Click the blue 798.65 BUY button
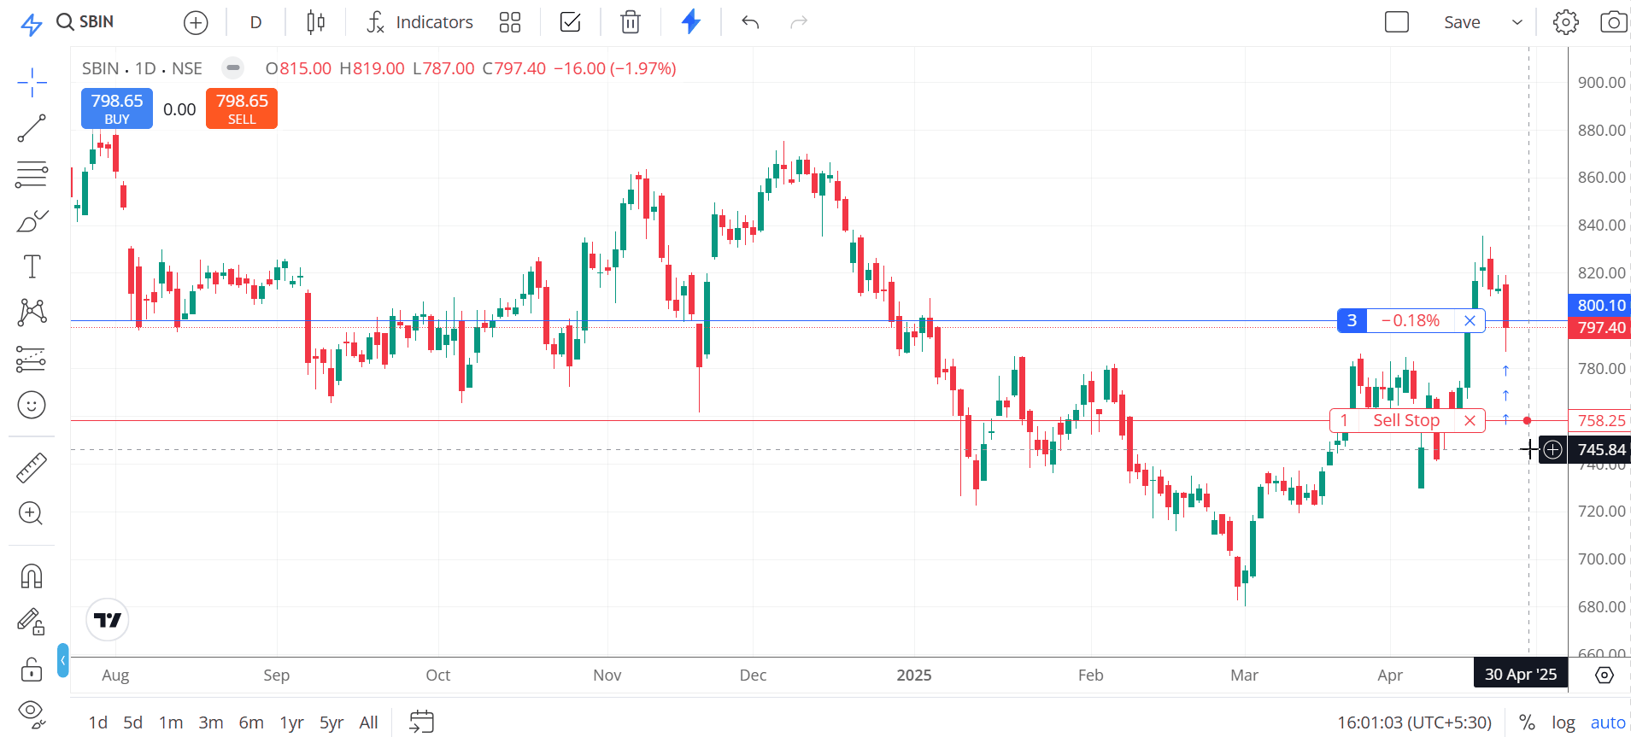1631x737 pixels. pyautogui.click(x=117, y=108)
